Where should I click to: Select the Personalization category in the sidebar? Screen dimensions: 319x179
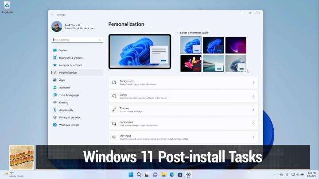click(77, 72)
